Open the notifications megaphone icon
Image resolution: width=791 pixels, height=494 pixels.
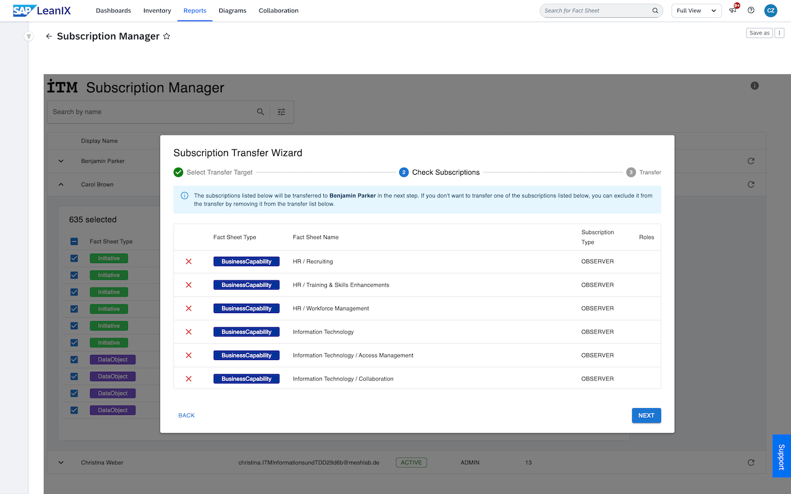click(x=733, y=10)
